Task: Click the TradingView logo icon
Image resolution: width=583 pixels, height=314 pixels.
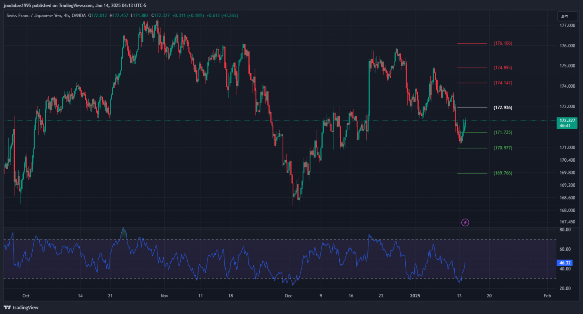Action: [x=7, y=307]
